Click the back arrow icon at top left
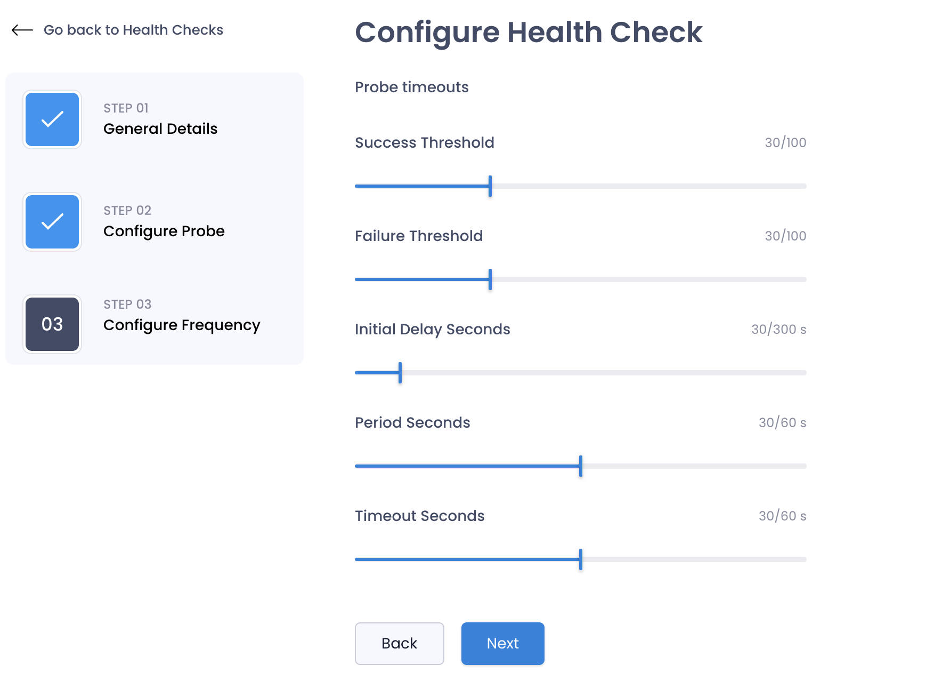 click(22, 30)
